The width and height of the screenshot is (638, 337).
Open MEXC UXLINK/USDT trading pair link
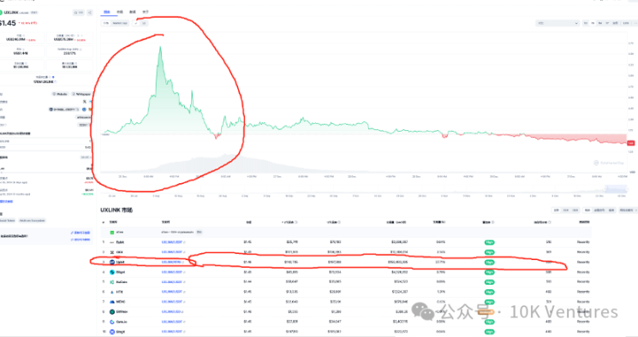coord(172,302)
